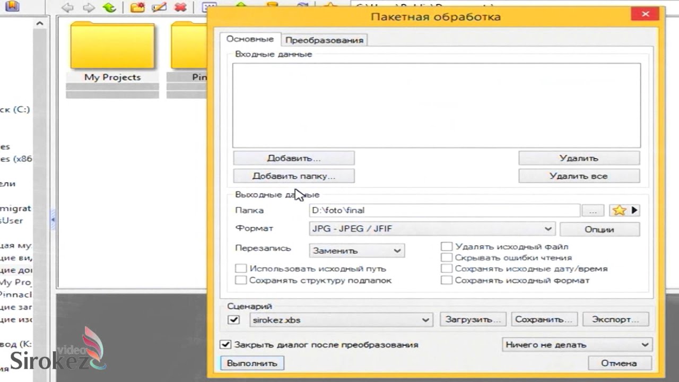Click the sidebar collapse handle arrow
679x382 pixels.
(53, 219)
